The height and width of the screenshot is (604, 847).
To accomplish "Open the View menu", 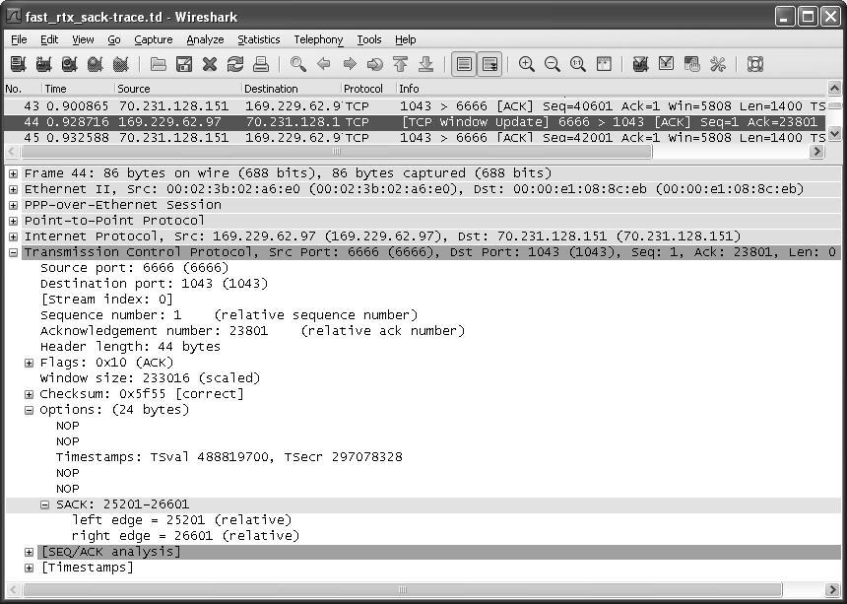I will 83,39.
